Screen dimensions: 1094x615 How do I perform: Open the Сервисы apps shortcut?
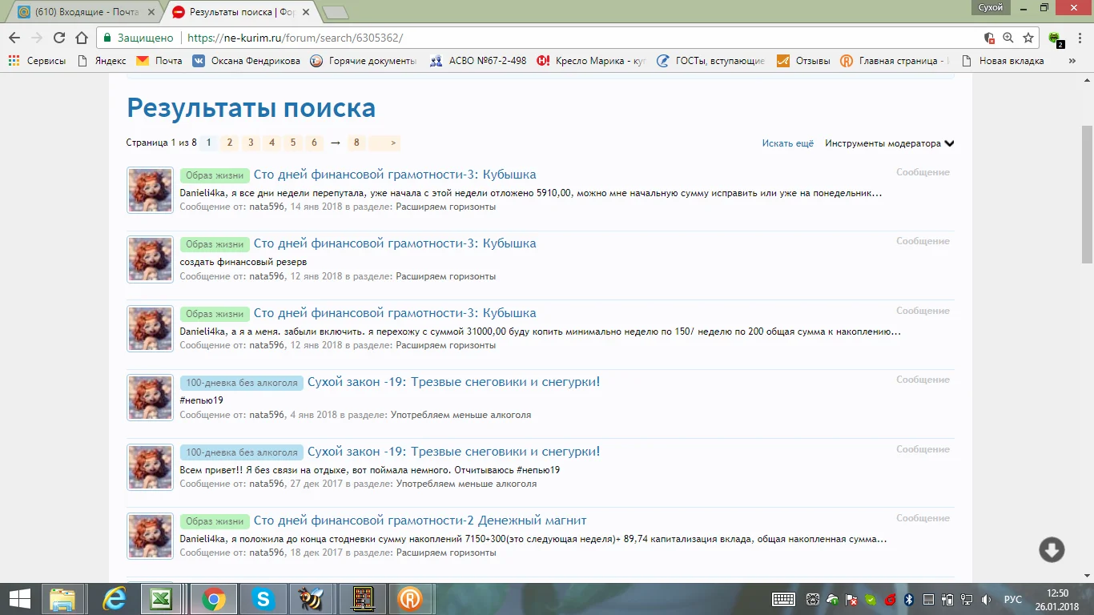(x=37, y=61)
